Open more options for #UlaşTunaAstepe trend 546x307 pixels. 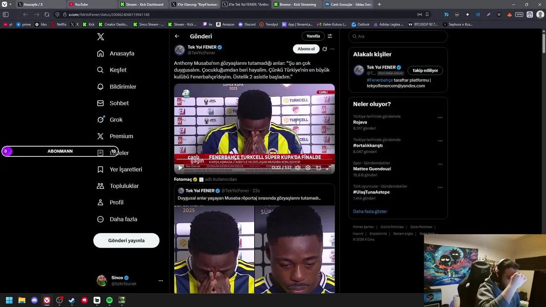[x=440, y=188]
